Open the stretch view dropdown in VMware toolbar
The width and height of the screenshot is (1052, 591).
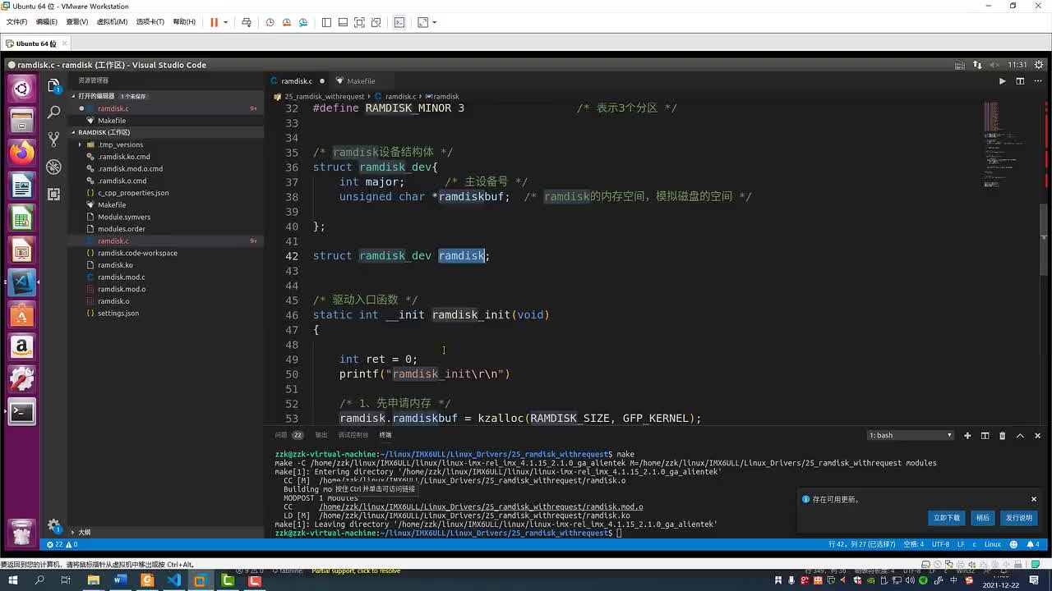coord(434,22)
